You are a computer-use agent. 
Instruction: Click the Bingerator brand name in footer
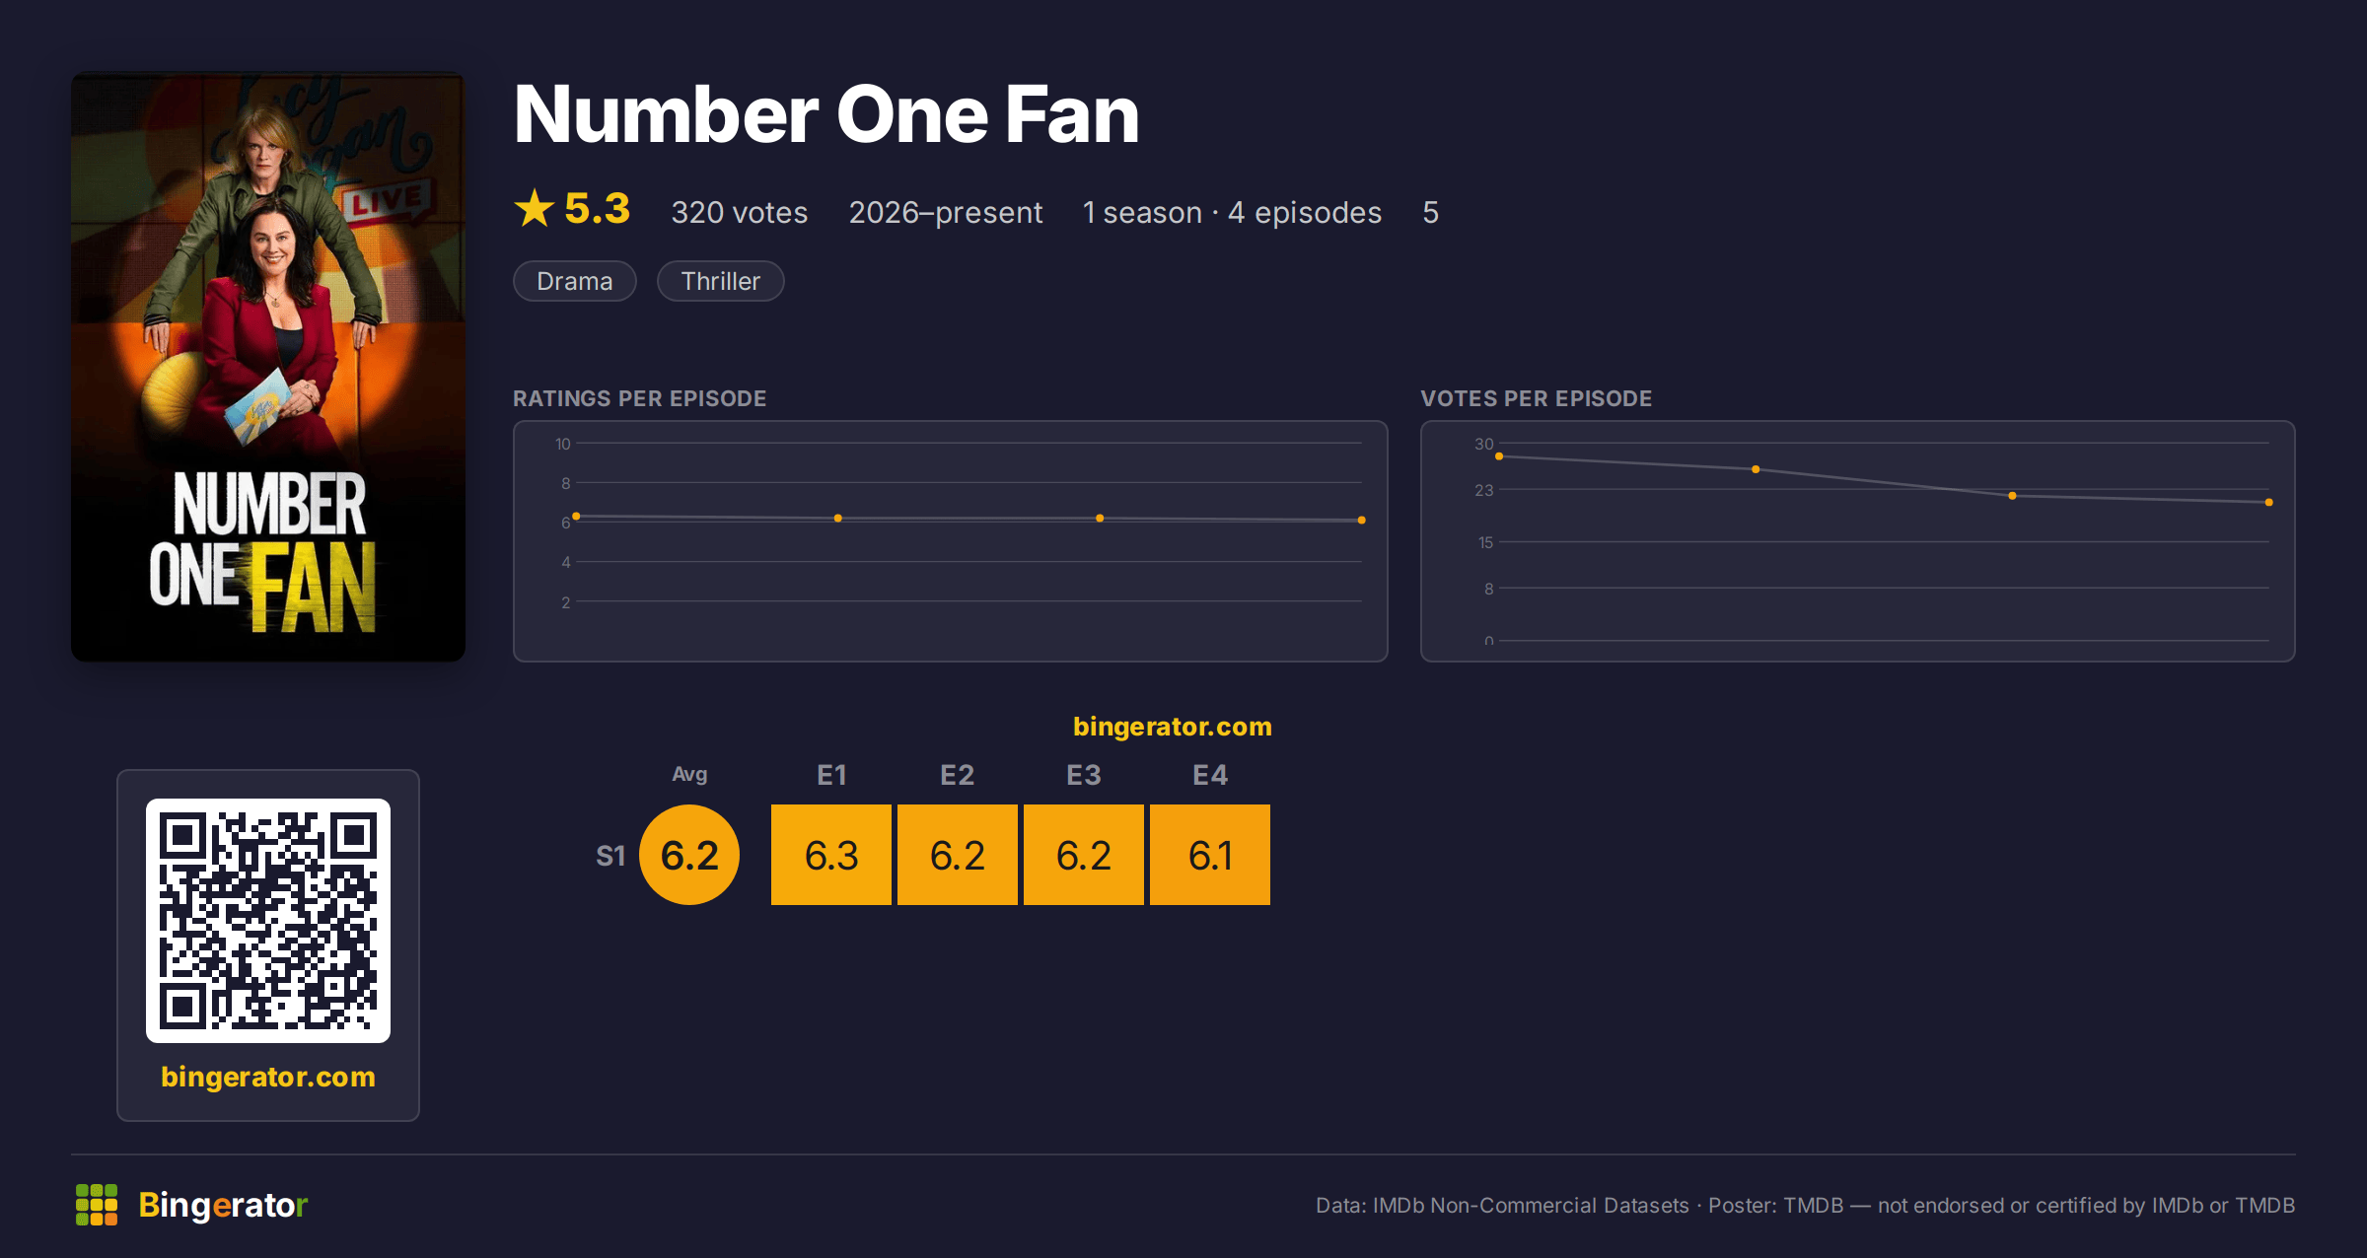[223, 1205]
